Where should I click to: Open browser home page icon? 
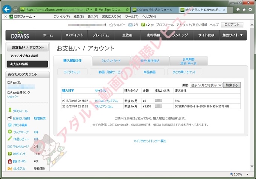[x=238, y=9]
